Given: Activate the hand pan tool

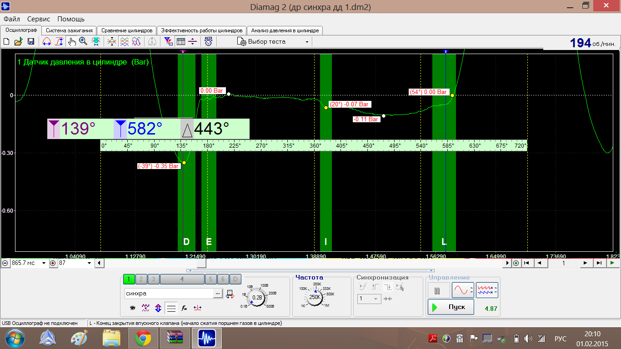Looking at the screenshot, I should point(71,41).
